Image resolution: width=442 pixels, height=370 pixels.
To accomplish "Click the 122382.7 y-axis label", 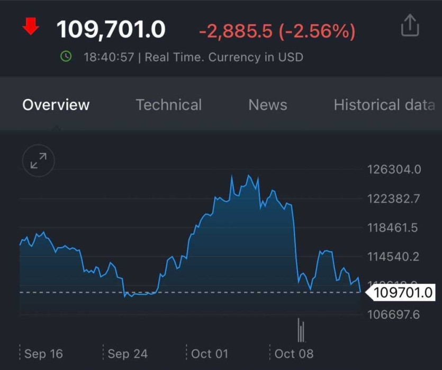I will point(394,199).
